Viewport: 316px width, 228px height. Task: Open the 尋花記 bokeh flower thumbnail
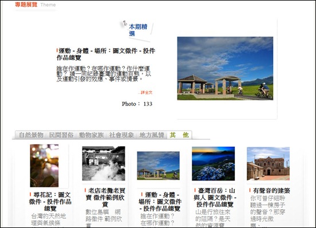tap(44, 166)
